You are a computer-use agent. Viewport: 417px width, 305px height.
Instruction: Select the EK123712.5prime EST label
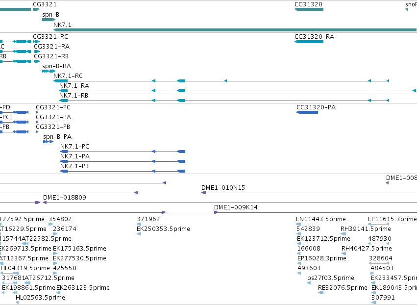324,239
